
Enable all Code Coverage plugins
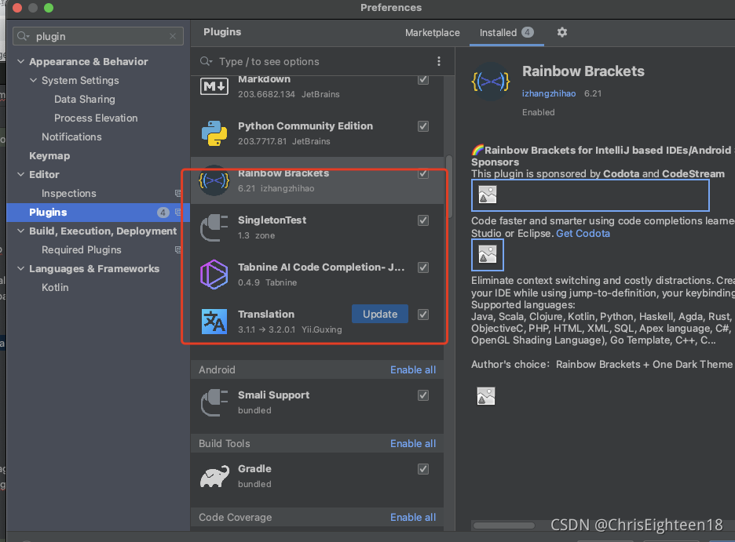(413, 517)
